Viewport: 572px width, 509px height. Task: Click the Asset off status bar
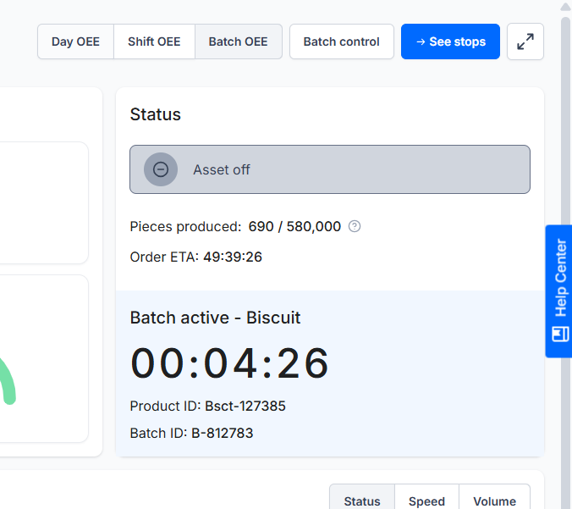(x=330, y=169)
